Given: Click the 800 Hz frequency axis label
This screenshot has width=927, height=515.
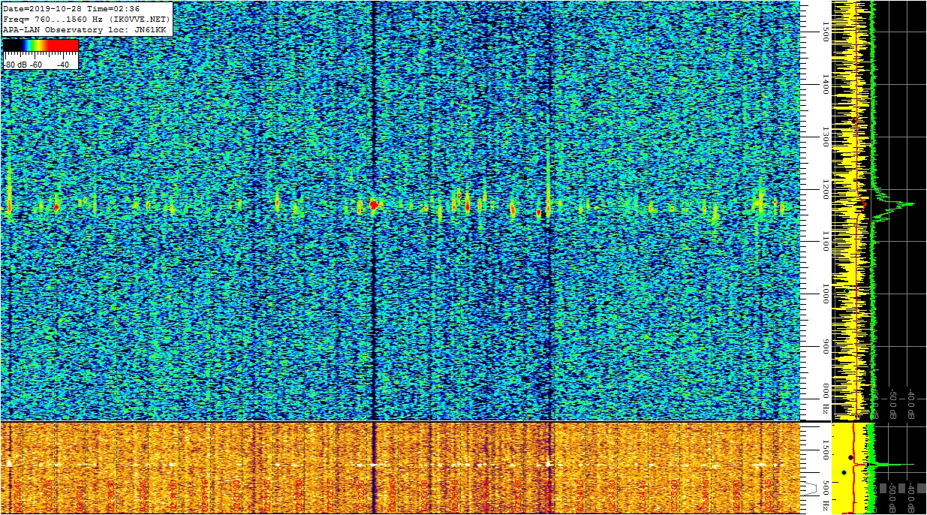Looking at the screenshot, I should (x=826, y=399).
